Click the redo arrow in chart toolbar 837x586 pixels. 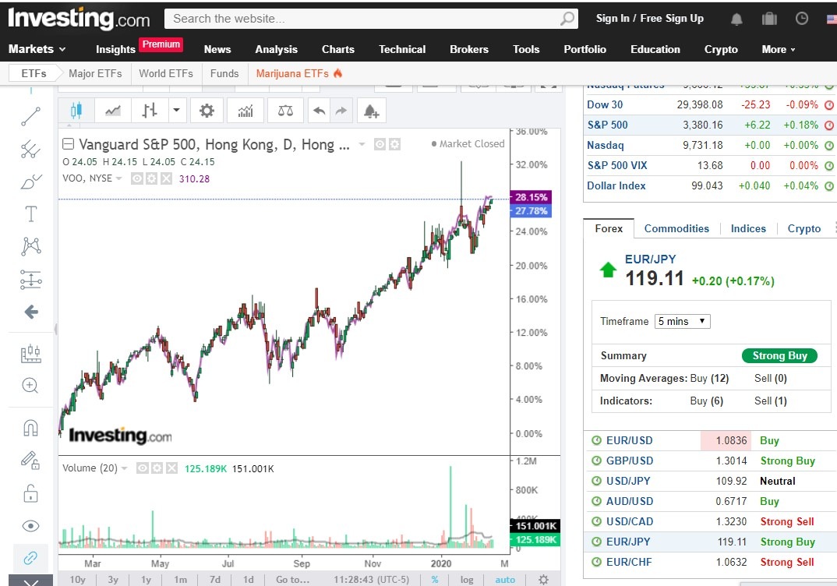[341, 111]
